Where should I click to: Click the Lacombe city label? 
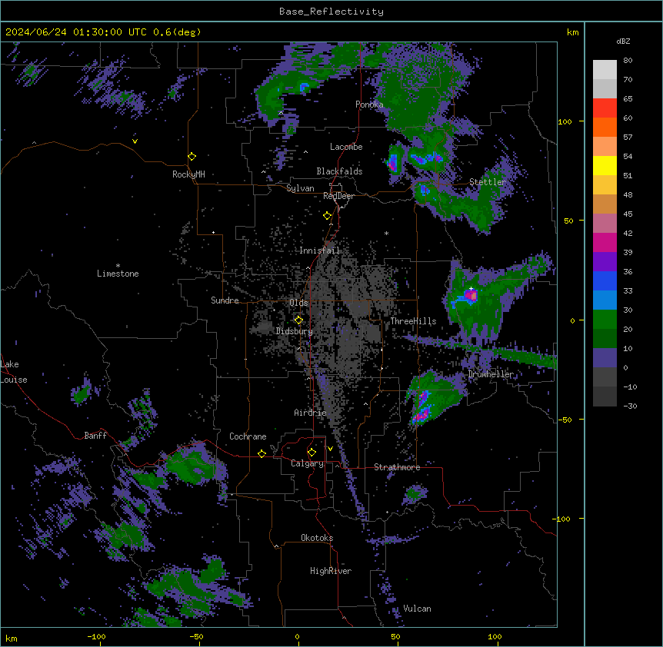pos(346,147)
